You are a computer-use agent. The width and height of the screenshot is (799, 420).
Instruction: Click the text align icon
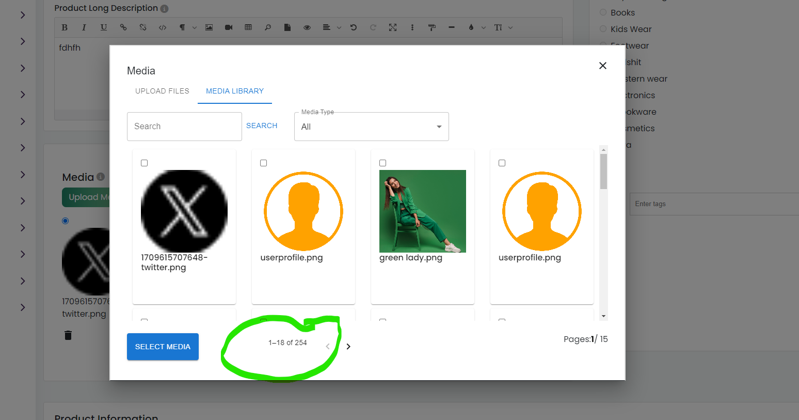(327, 27)
